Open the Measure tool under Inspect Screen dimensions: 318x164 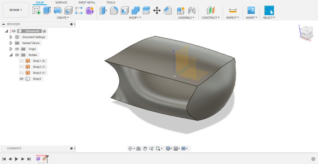tap(233, 11)
